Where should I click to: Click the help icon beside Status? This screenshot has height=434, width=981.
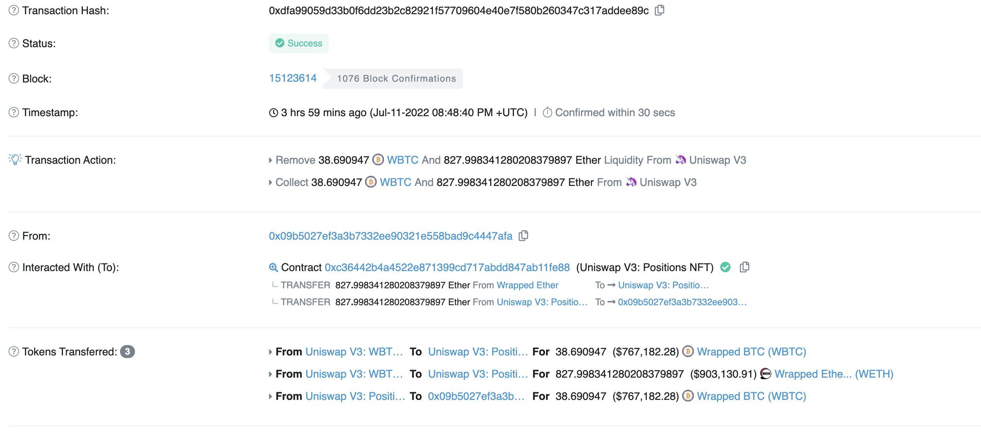pyautogui.click(x=14, y=43)
